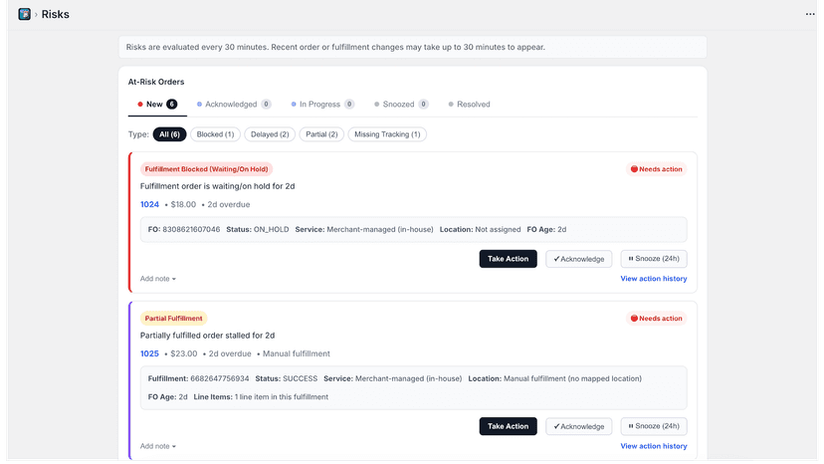The width and height of the screenshot is (824, 464).
Task: Expand Add note on order 1025 card
Action: (157, 446)
